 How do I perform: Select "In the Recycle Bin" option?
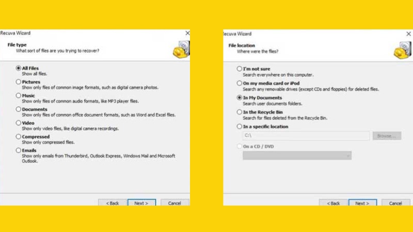pos(239,112)
